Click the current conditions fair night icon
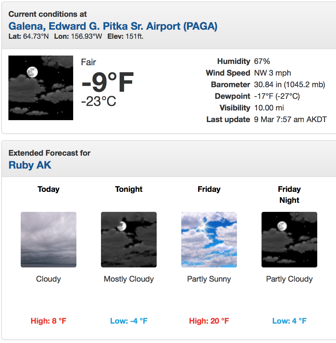 (x=41, y=88)
